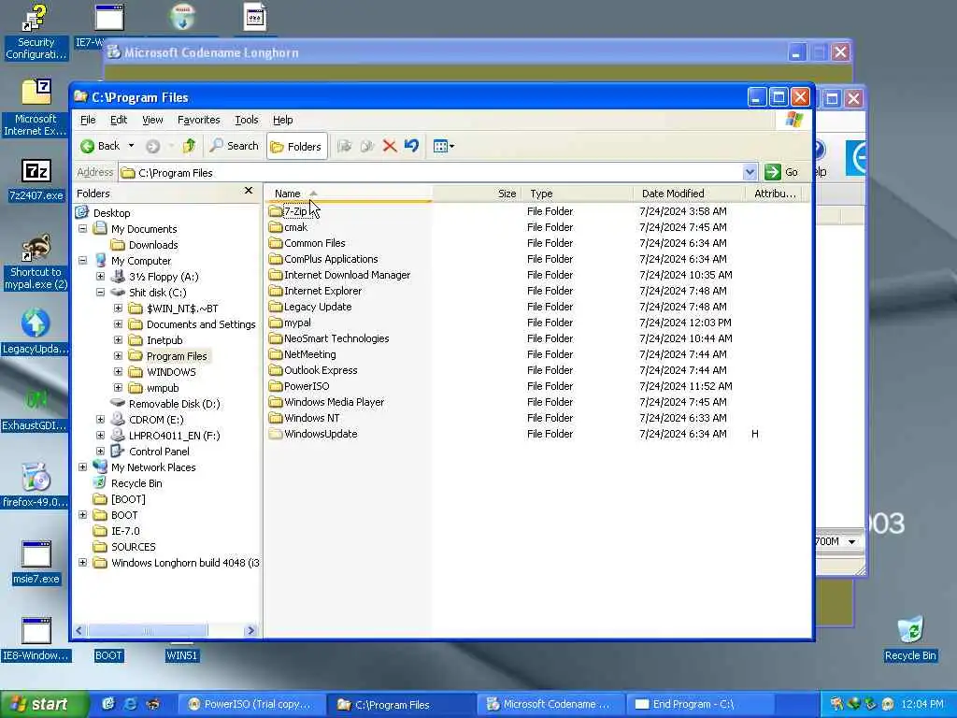Sort by Attributes column header
957x718 pixels.
click(x=775, y=194)
